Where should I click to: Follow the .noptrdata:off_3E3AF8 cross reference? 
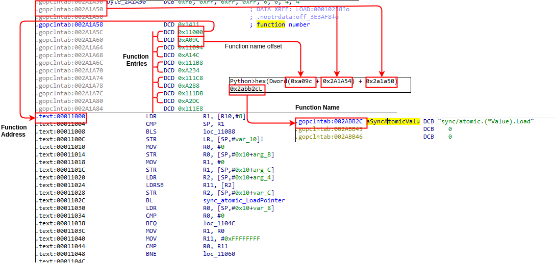tap(294, 17)
